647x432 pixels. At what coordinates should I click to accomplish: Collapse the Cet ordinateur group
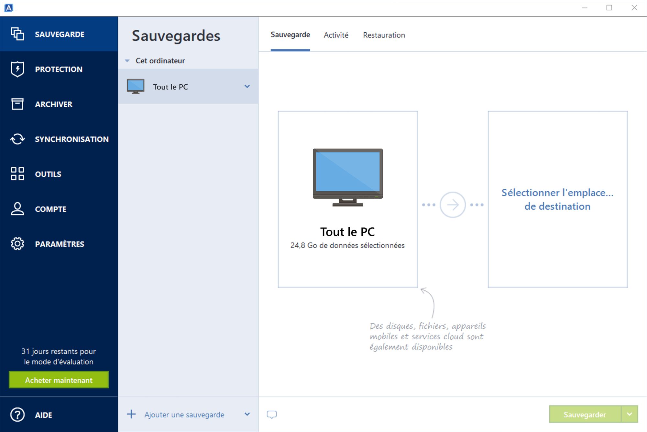[x=127, y=61]
